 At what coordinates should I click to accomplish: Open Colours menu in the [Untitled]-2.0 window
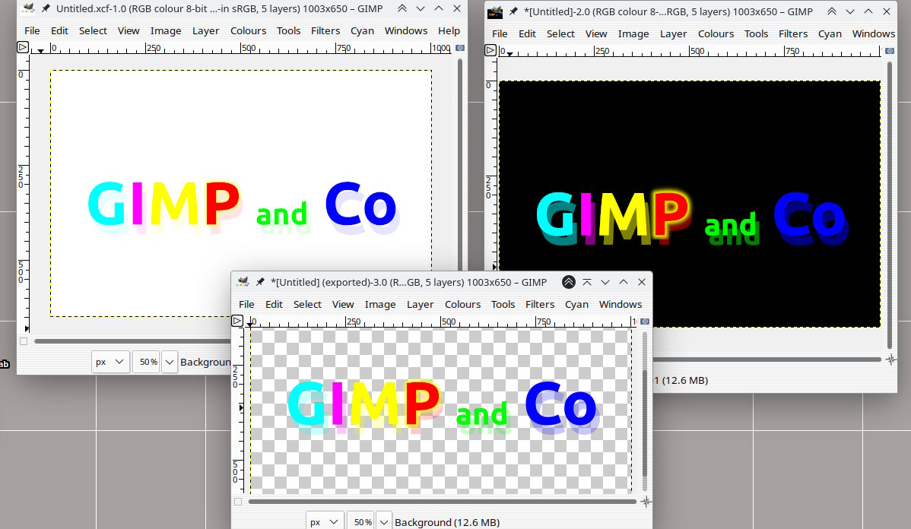point(716,33)
